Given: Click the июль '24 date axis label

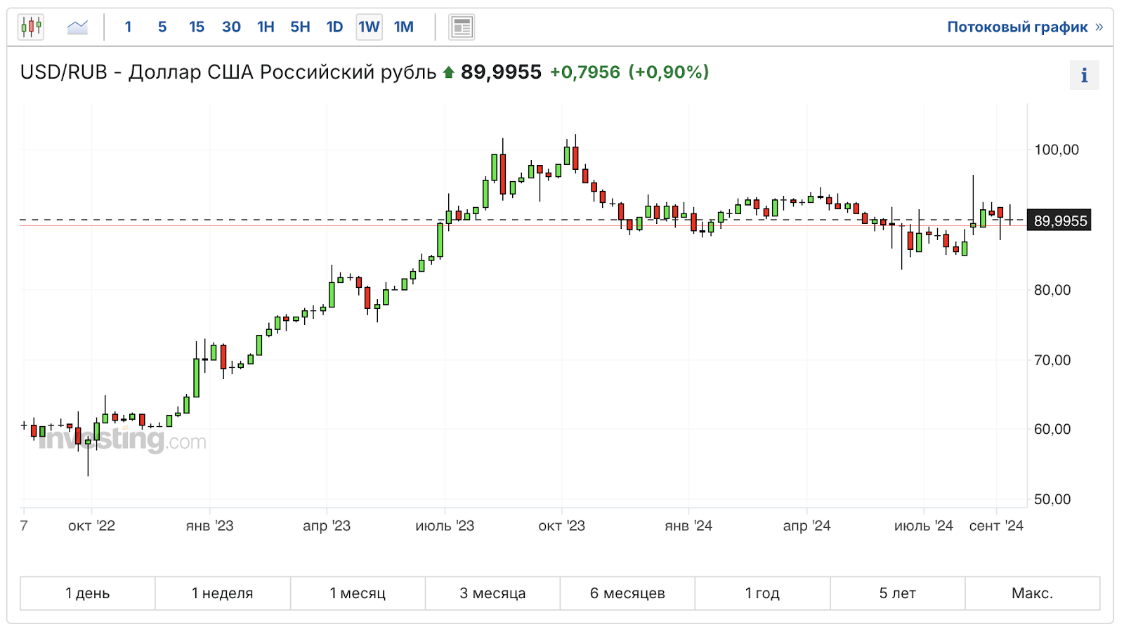Looking at the screenshot, I should point(924,526).
